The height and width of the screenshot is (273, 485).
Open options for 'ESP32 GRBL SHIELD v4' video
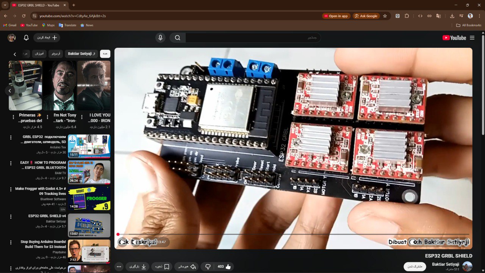[11, 217]
